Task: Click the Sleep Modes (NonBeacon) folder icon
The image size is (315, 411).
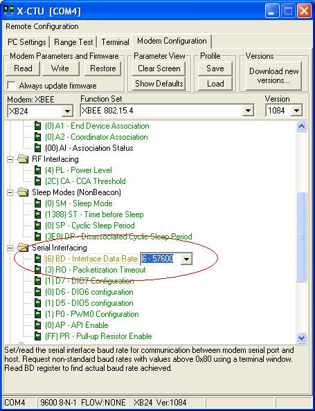Action: click(23, 192)
